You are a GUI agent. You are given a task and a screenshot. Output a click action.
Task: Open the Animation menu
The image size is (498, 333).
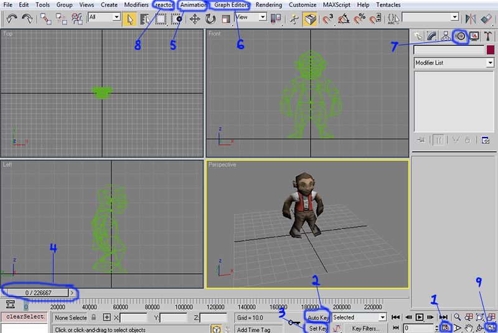tap(194, 5)
